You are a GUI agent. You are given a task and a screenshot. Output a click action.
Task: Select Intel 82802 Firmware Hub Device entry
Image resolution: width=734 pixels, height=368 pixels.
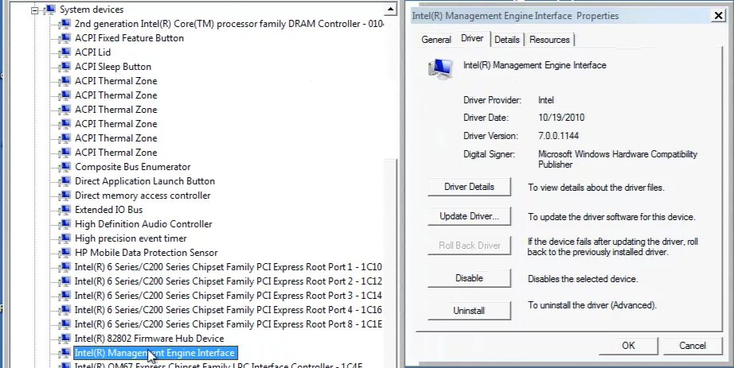click(x=150, y=339)
